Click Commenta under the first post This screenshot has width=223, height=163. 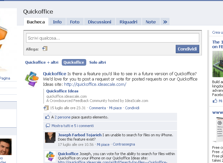coord(97,108)
